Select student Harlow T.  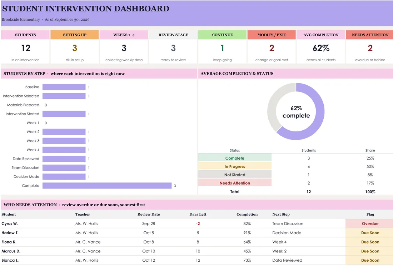[x=10, y=233]
